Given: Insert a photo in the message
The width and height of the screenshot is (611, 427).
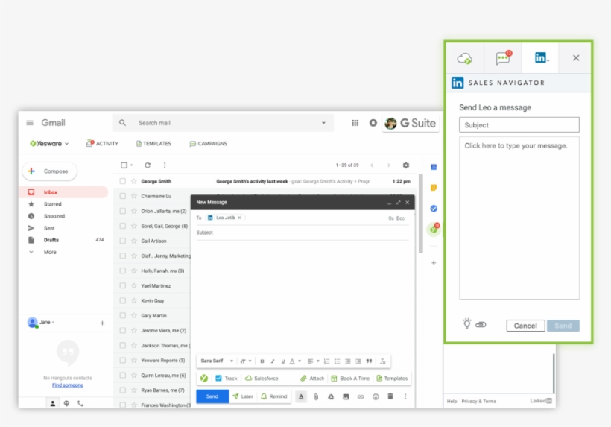Looking at the screenshot, I should tap(346, 396).
